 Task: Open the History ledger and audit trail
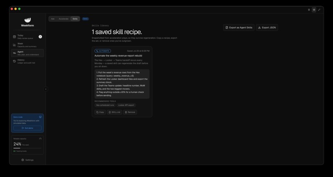click(x=27, y=61)
